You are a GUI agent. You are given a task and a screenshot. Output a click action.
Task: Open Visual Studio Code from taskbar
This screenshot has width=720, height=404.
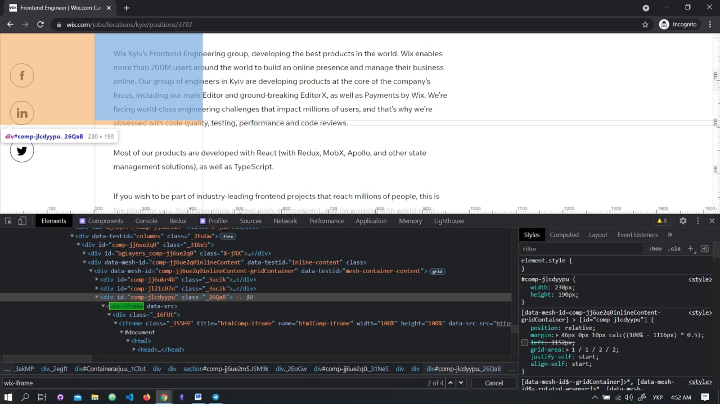pos(129,397)
